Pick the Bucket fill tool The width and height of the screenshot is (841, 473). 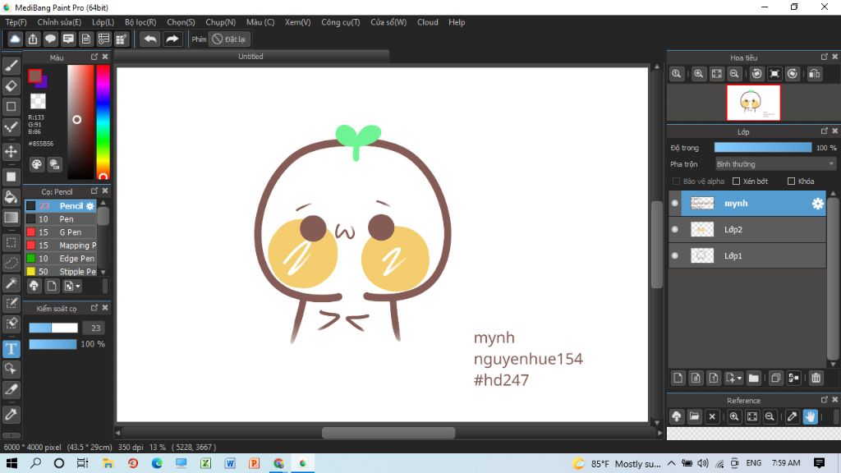11,197
